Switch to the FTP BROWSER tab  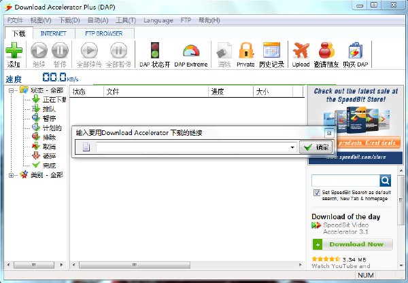104,33
